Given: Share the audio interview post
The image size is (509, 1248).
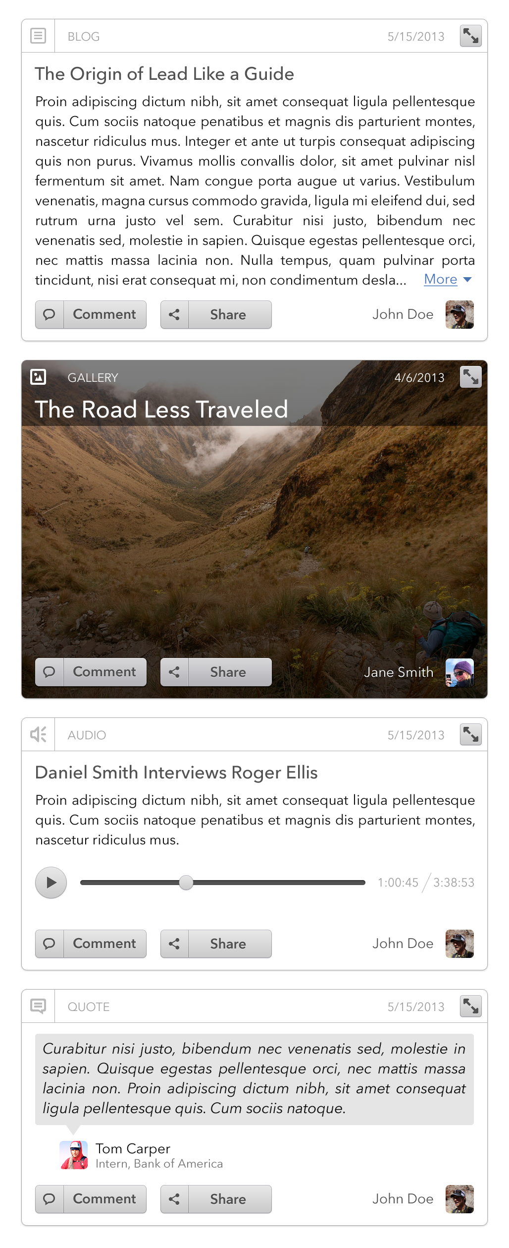Looking at the screenshot, I should click(x=216, y=944).
